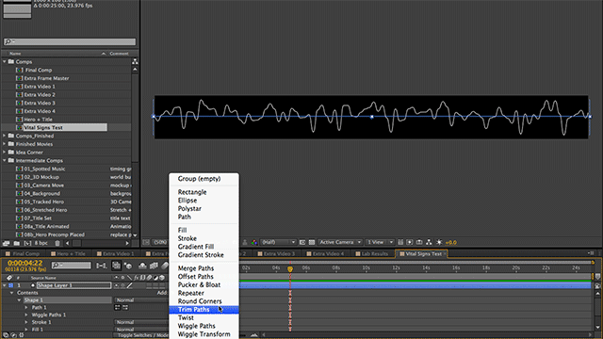Collapse the Comps folder in Project panel

coord(5,61)
